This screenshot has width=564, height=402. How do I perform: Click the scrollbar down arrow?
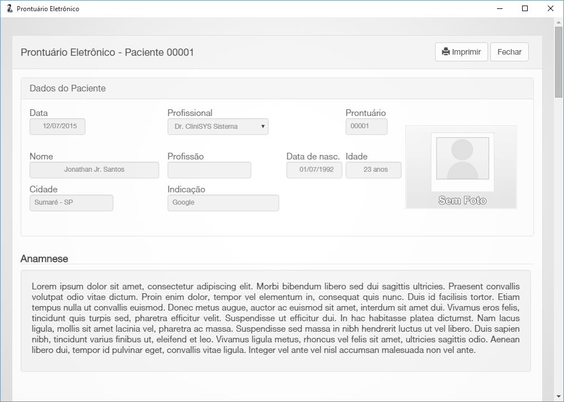point(558,396)
